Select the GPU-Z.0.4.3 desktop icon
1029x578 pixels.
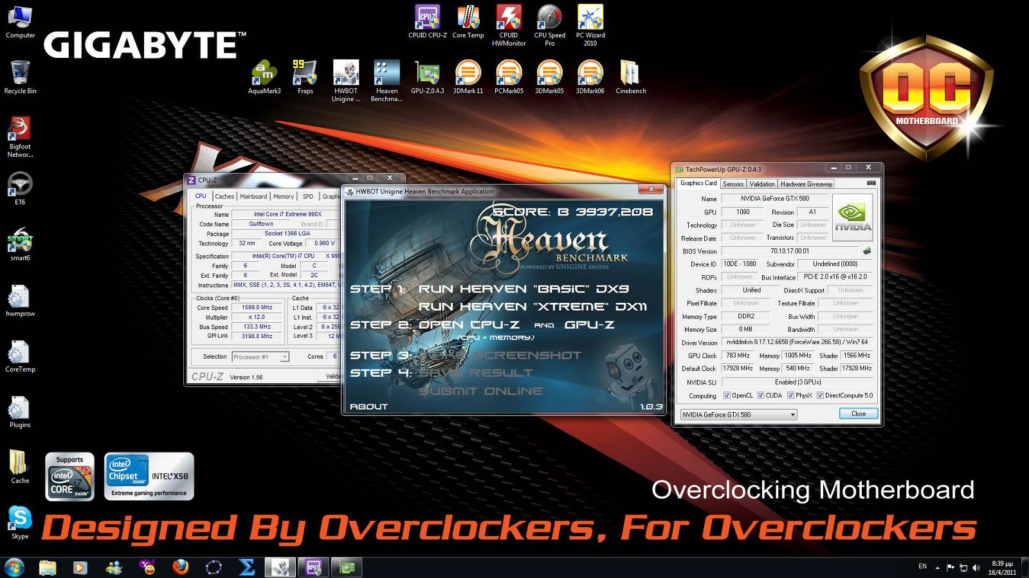[x=428, y=77]
